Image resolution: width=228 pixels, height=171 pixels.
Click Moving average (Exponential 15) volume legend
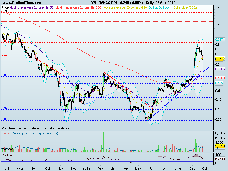[35, 133]
